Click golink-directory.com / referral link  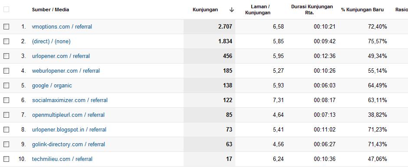click(69, 144)
